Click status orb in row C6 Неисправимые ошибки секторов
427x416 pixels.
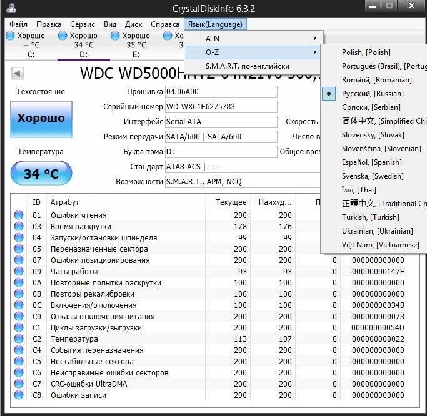click(x=19, y=372)
